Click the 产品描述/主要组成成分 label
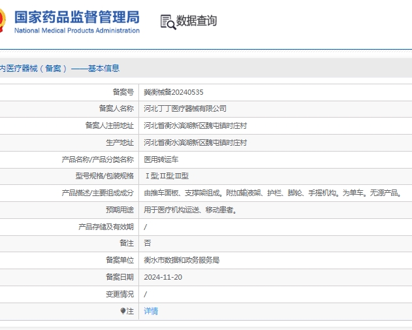Image resolution: width=412 pixels, height=330 pixels. coord(98,193)
